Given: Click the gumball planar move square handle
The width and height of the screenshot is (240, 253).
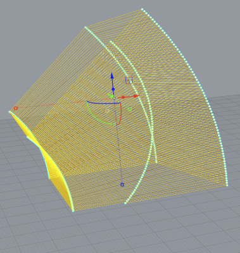Looking at the screenshot, I should pos(129,80).
